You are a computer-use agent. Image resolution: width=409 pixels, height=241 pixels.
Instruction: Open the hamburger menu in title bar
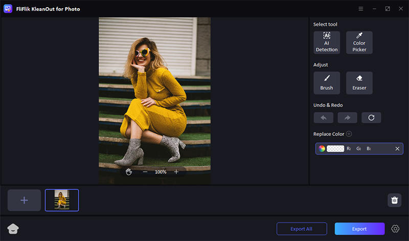(x=361, y=9)
